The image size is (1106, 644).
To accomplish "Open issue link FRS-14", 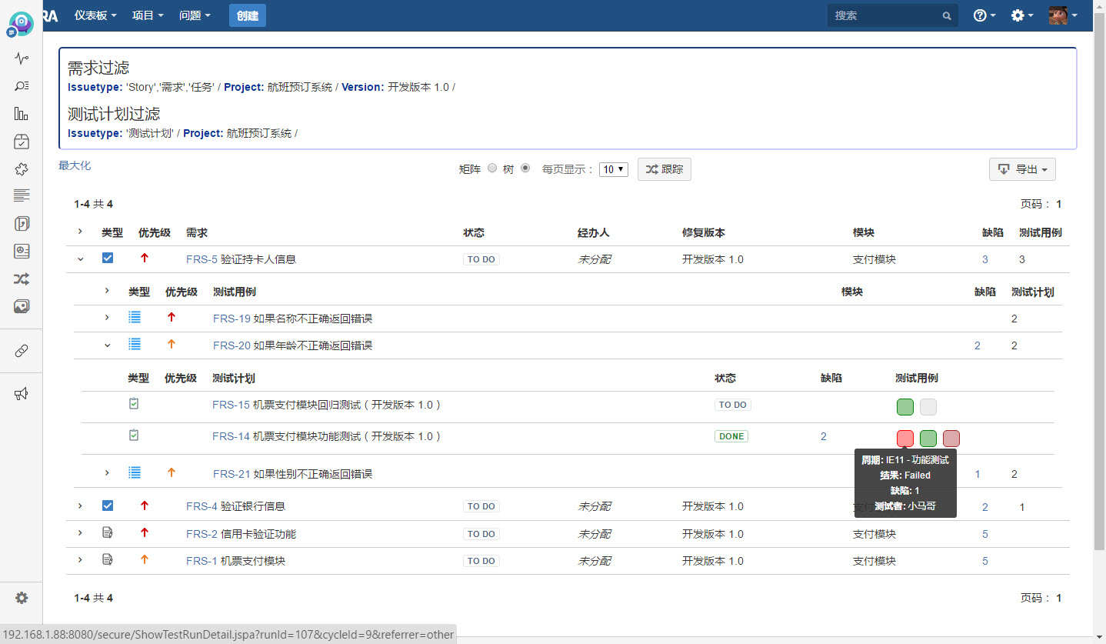I will tap(231, 436).
